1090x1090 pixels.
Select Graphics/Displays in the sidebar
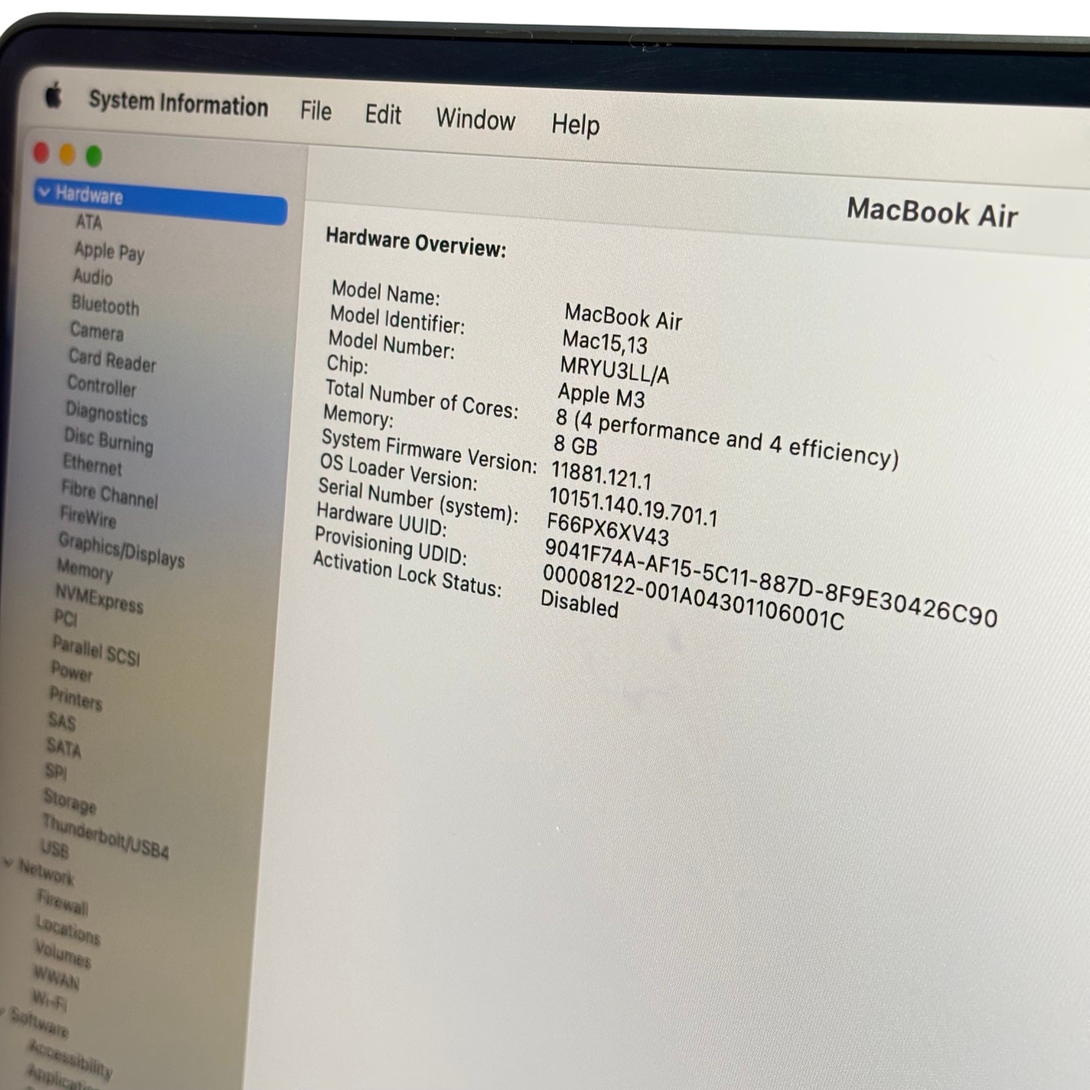(121, 550)
